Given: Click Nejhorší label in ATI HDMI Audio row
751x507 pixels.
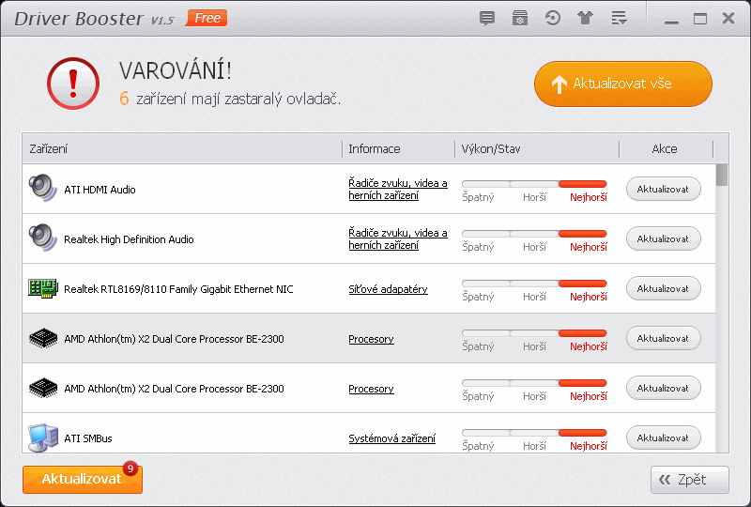Looking at the screenshot, I should 589,197.
